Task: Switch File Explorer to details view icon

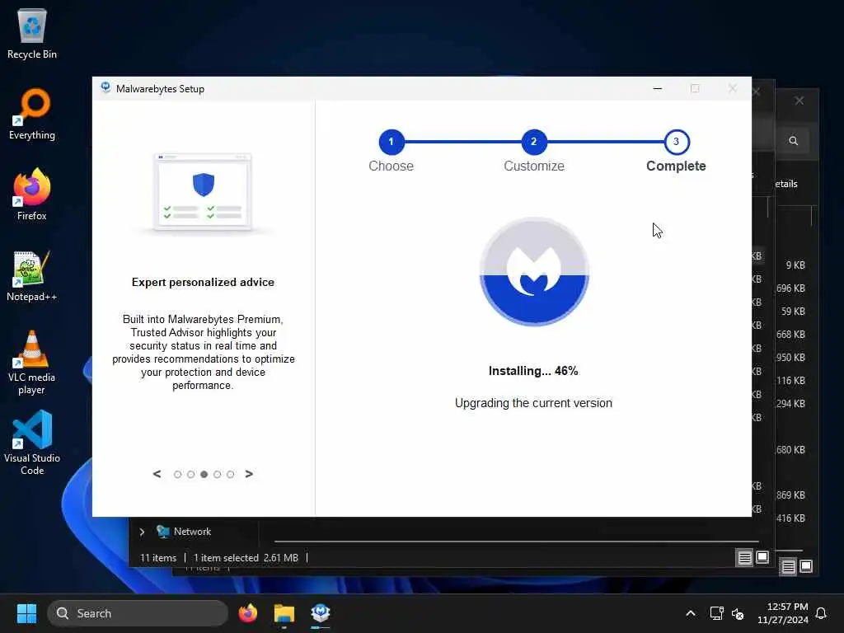Action: [744, 558]
